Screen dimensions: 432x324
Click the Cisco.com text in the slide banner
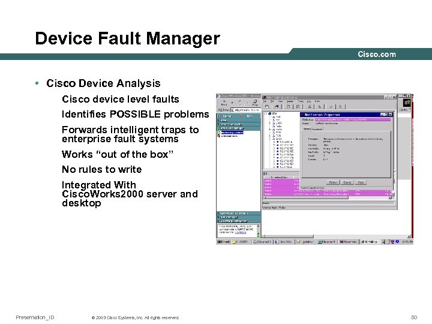[377, 54]
